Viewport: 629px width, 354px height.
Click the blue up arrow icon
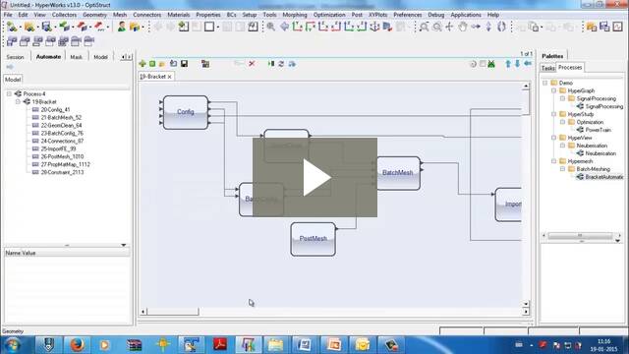click(508, 64)
